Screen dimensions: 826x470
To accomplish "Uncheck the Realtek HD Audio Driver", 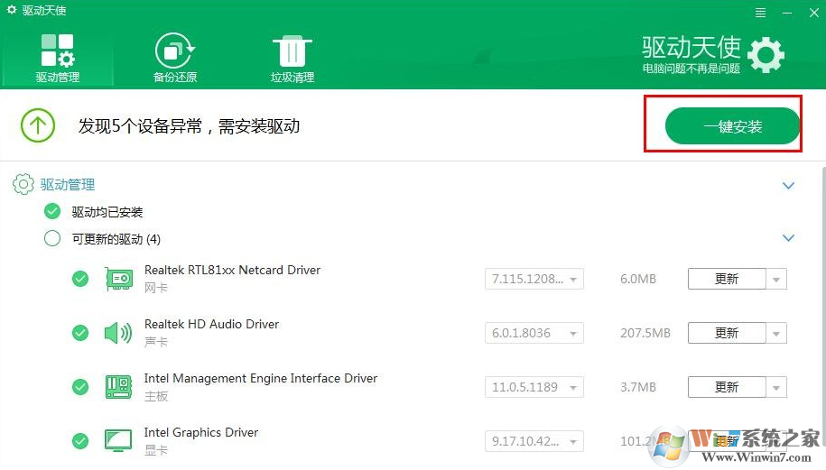I will (x=80, y=333).
